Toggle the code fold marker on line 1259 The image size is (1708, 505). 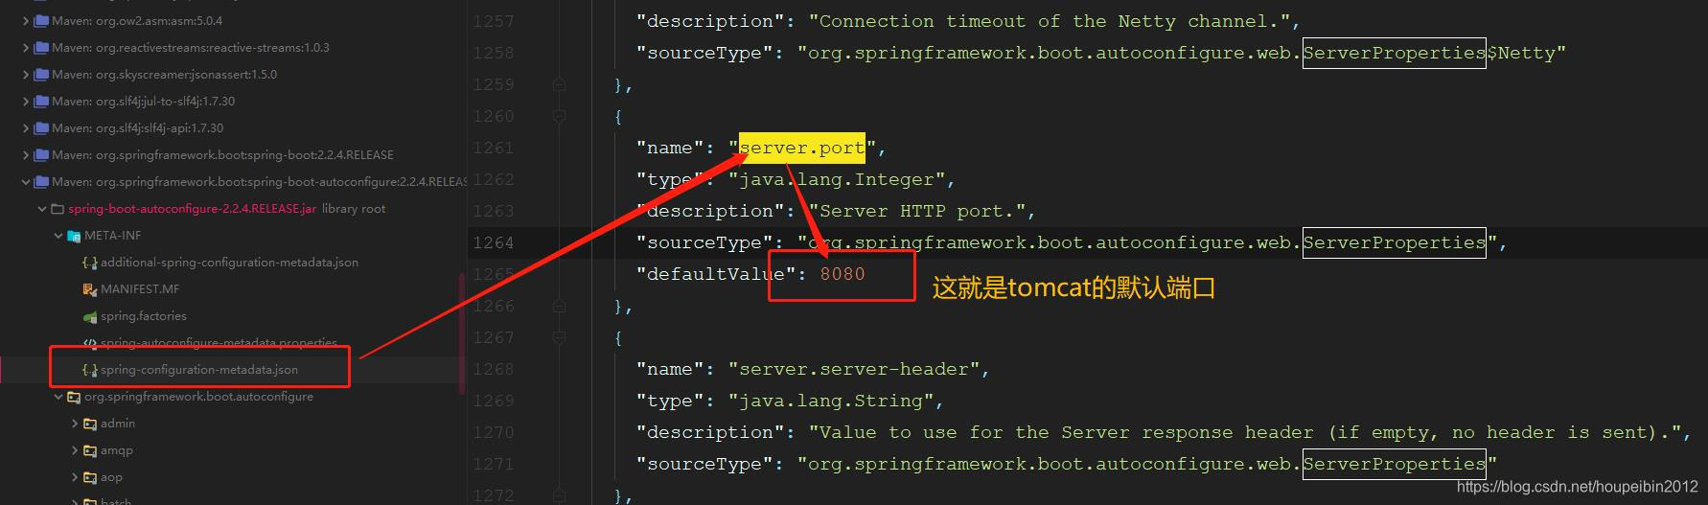[x=559, y=84]
